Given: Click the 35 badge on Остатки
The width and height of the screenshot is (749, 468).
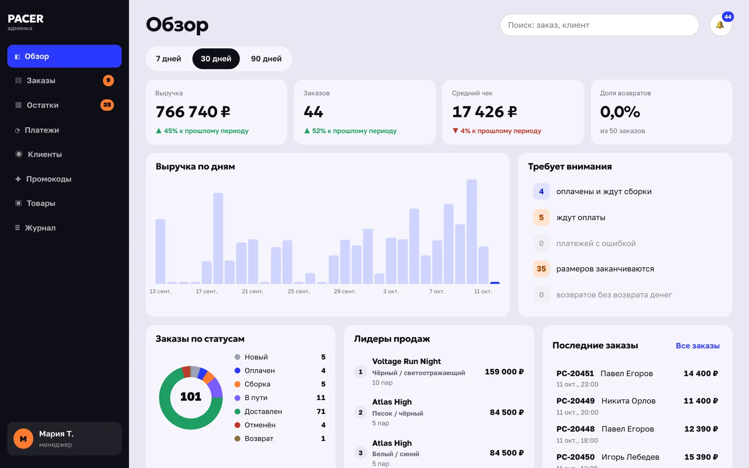Looking at the screenshot, I should (x=107, y=105).
